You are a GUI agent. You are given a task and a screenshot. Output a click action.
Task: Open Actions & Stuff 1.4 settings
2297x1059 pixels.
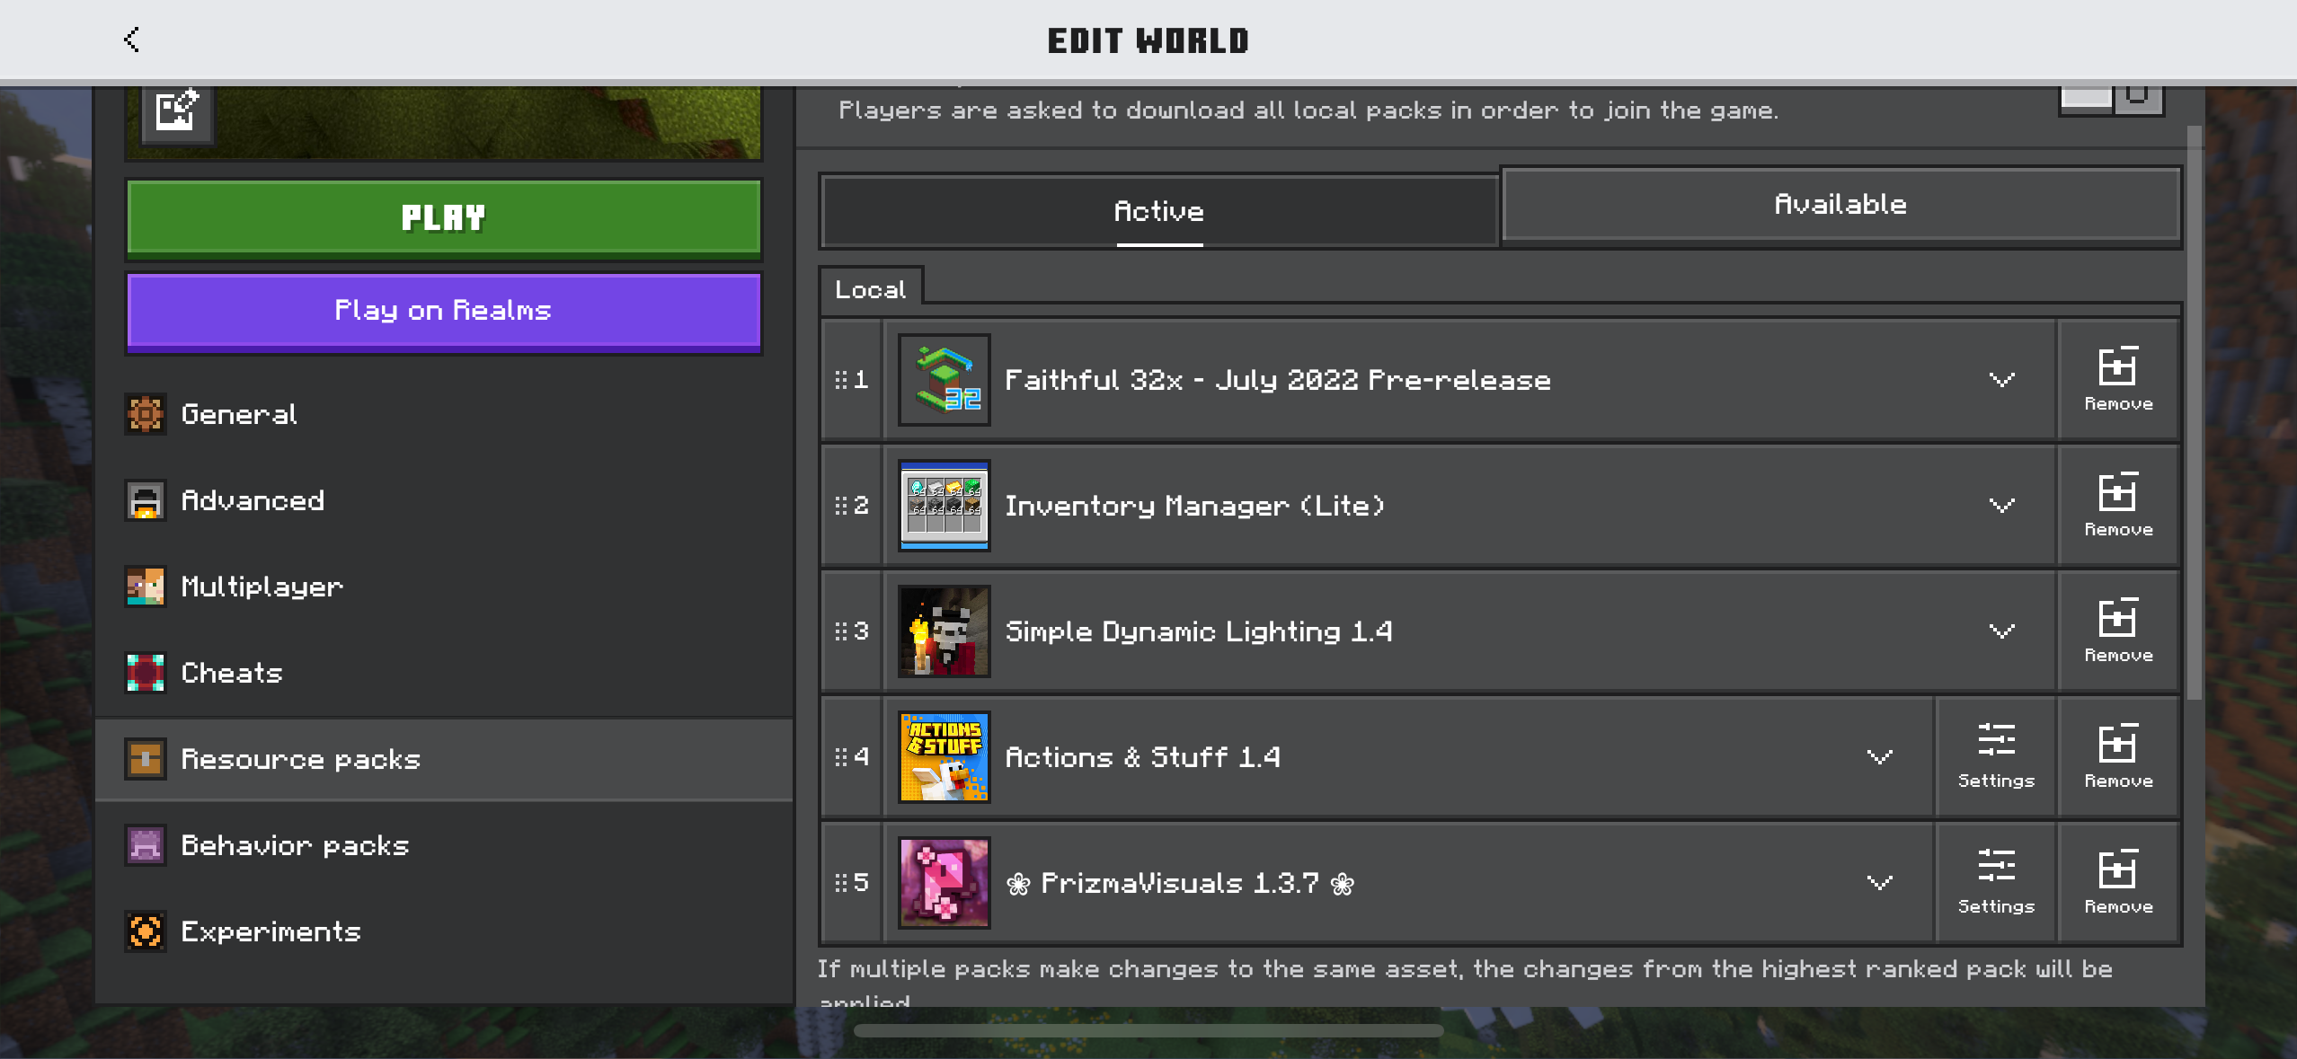(1996, 756)
